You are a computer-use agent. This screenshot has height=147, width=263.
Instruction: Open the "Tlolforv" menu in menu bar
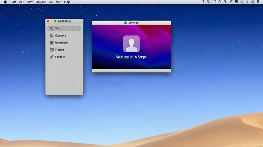40,2
